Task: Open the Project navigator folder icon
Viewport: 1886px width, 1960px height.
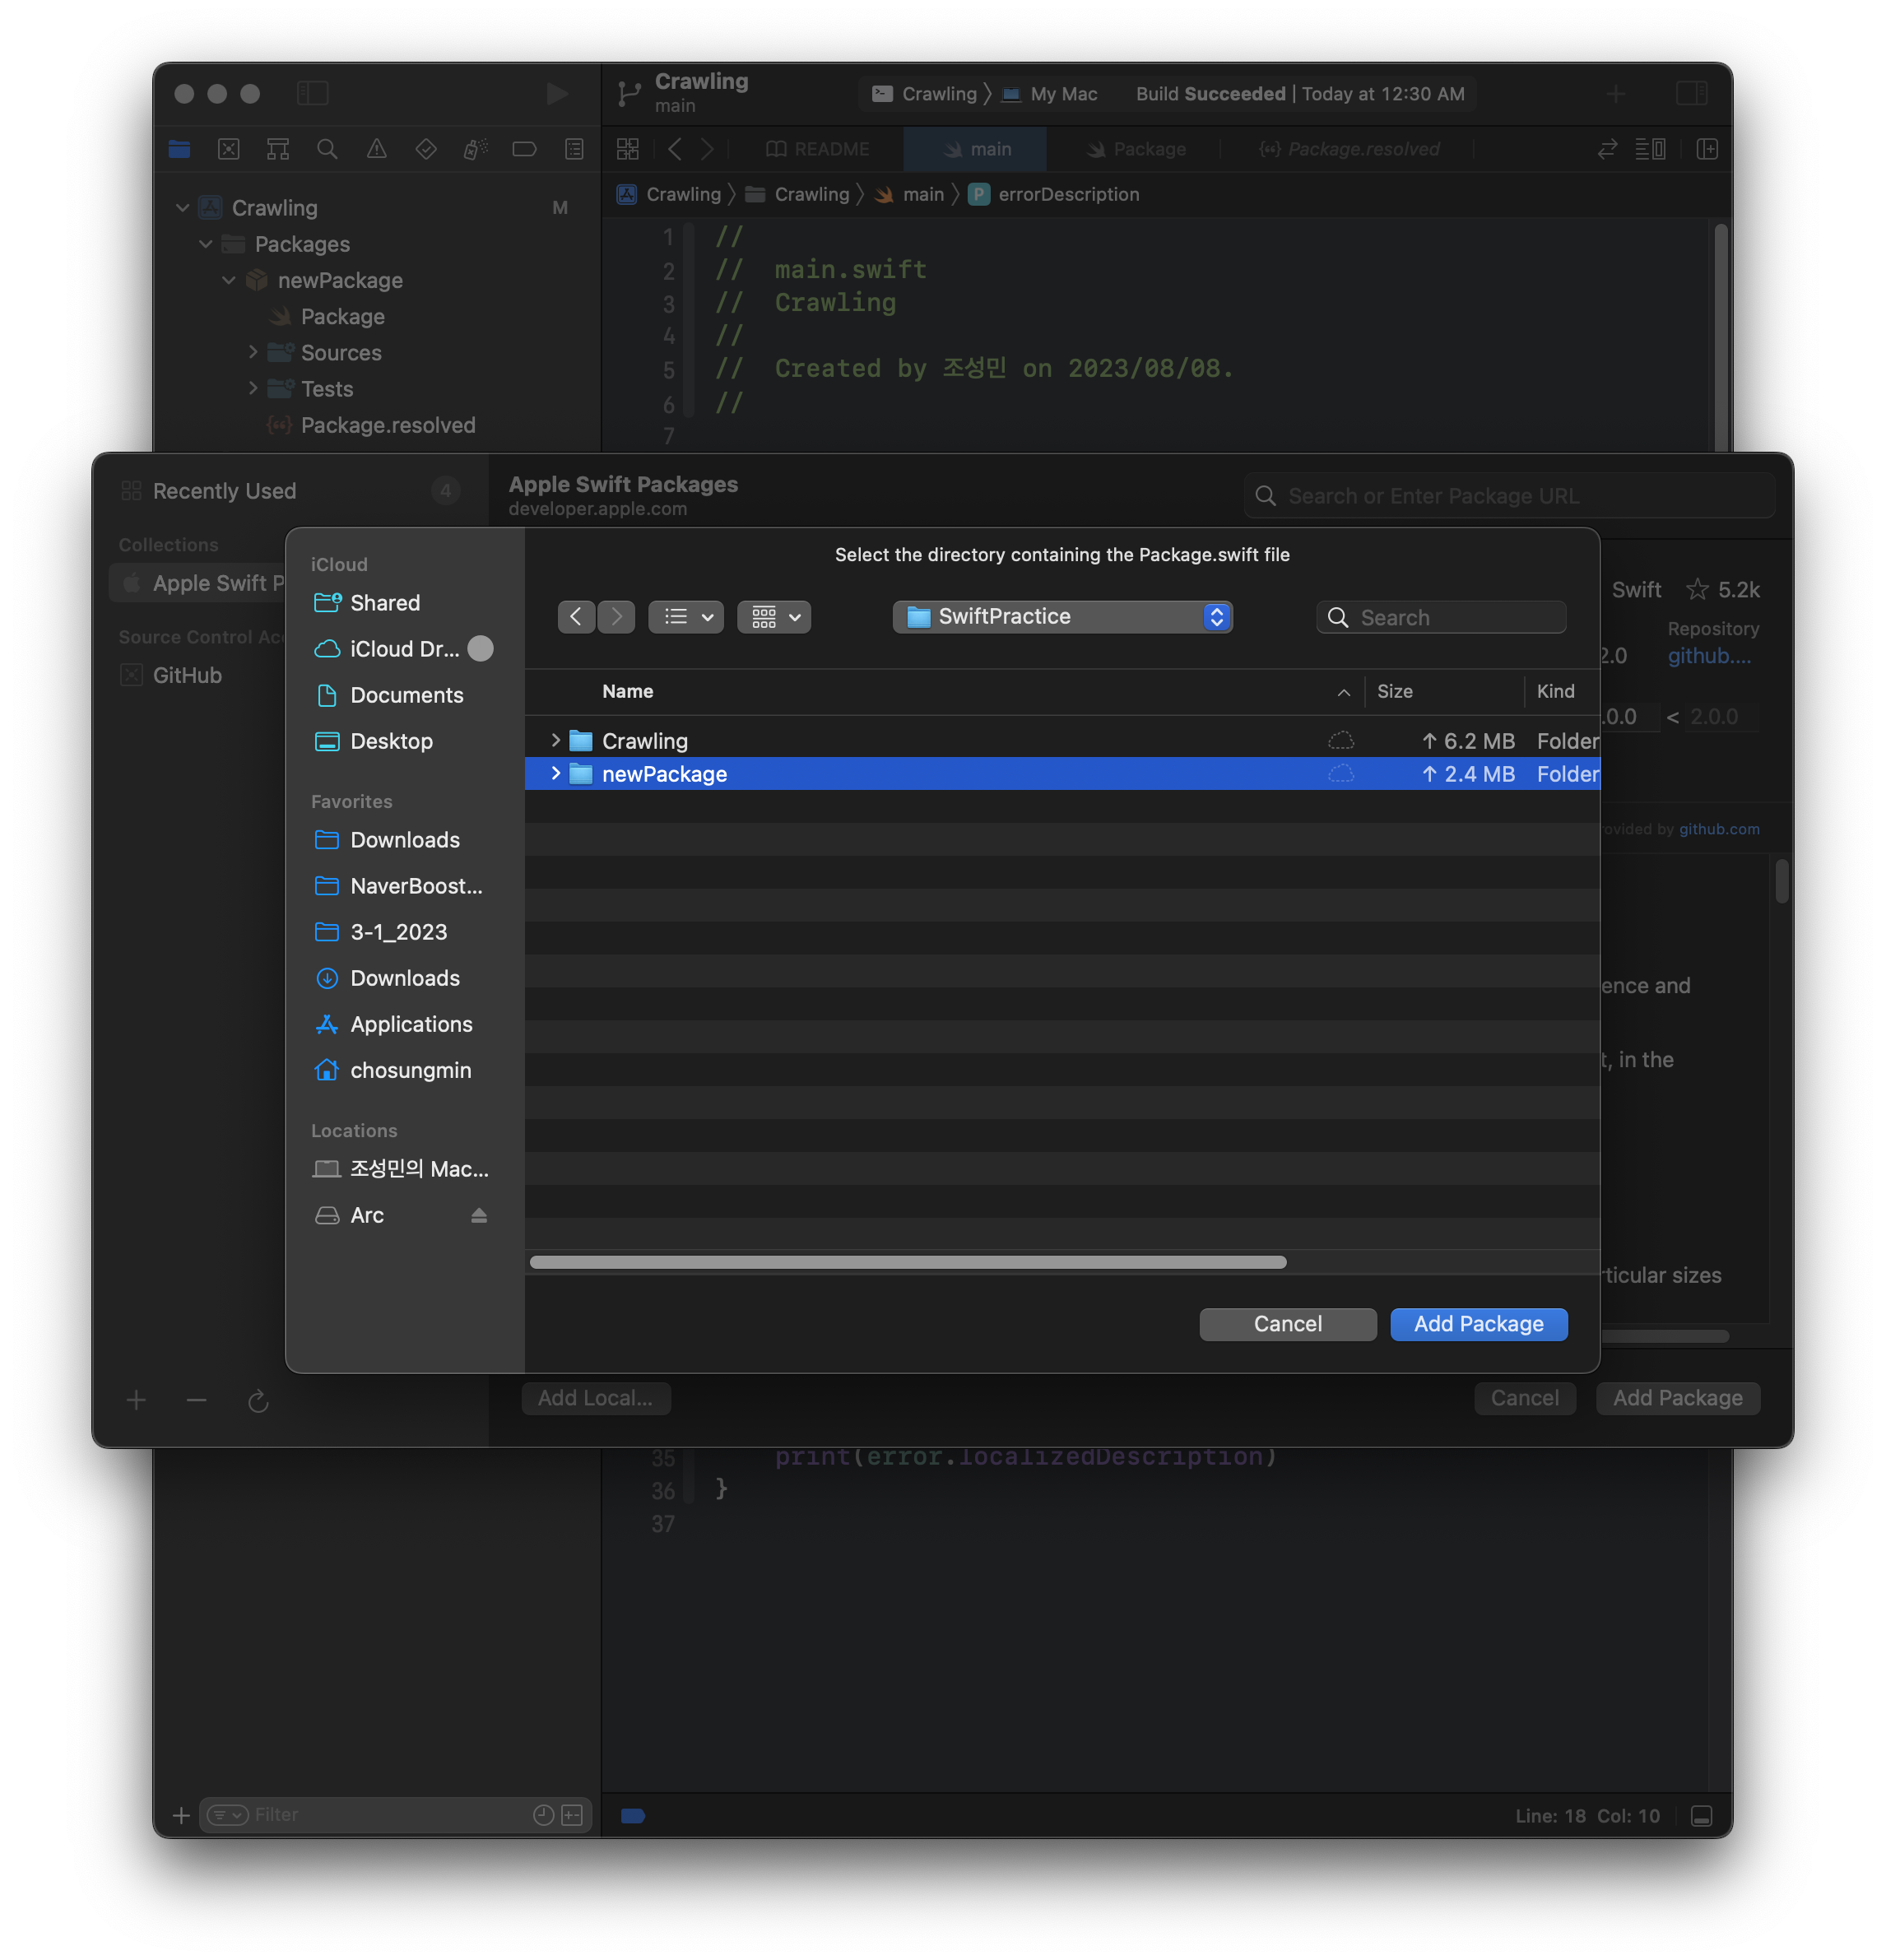Action: tap(179, 148)
